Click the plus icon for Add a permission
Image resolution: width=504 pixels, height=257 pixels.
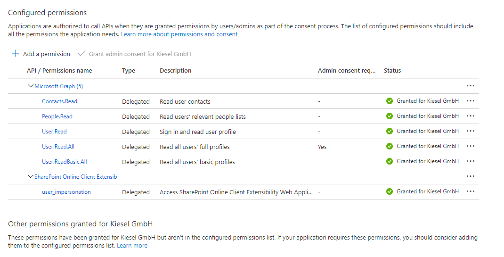[16, 54]
